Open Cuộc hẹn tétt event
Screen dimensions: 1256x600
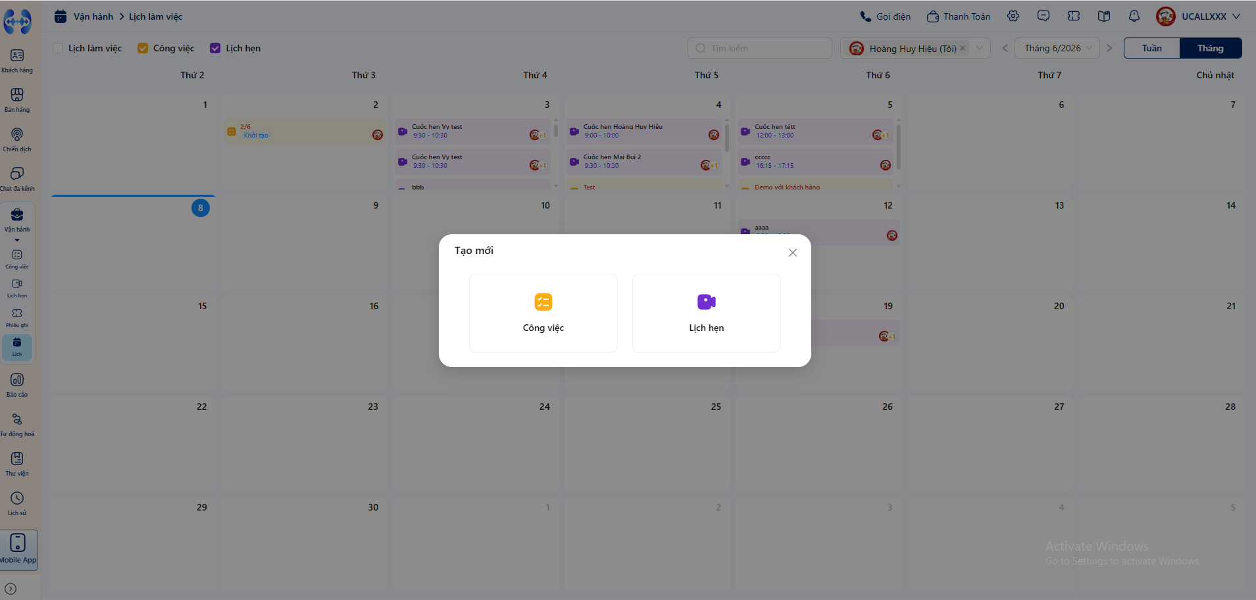coord(815,132)
